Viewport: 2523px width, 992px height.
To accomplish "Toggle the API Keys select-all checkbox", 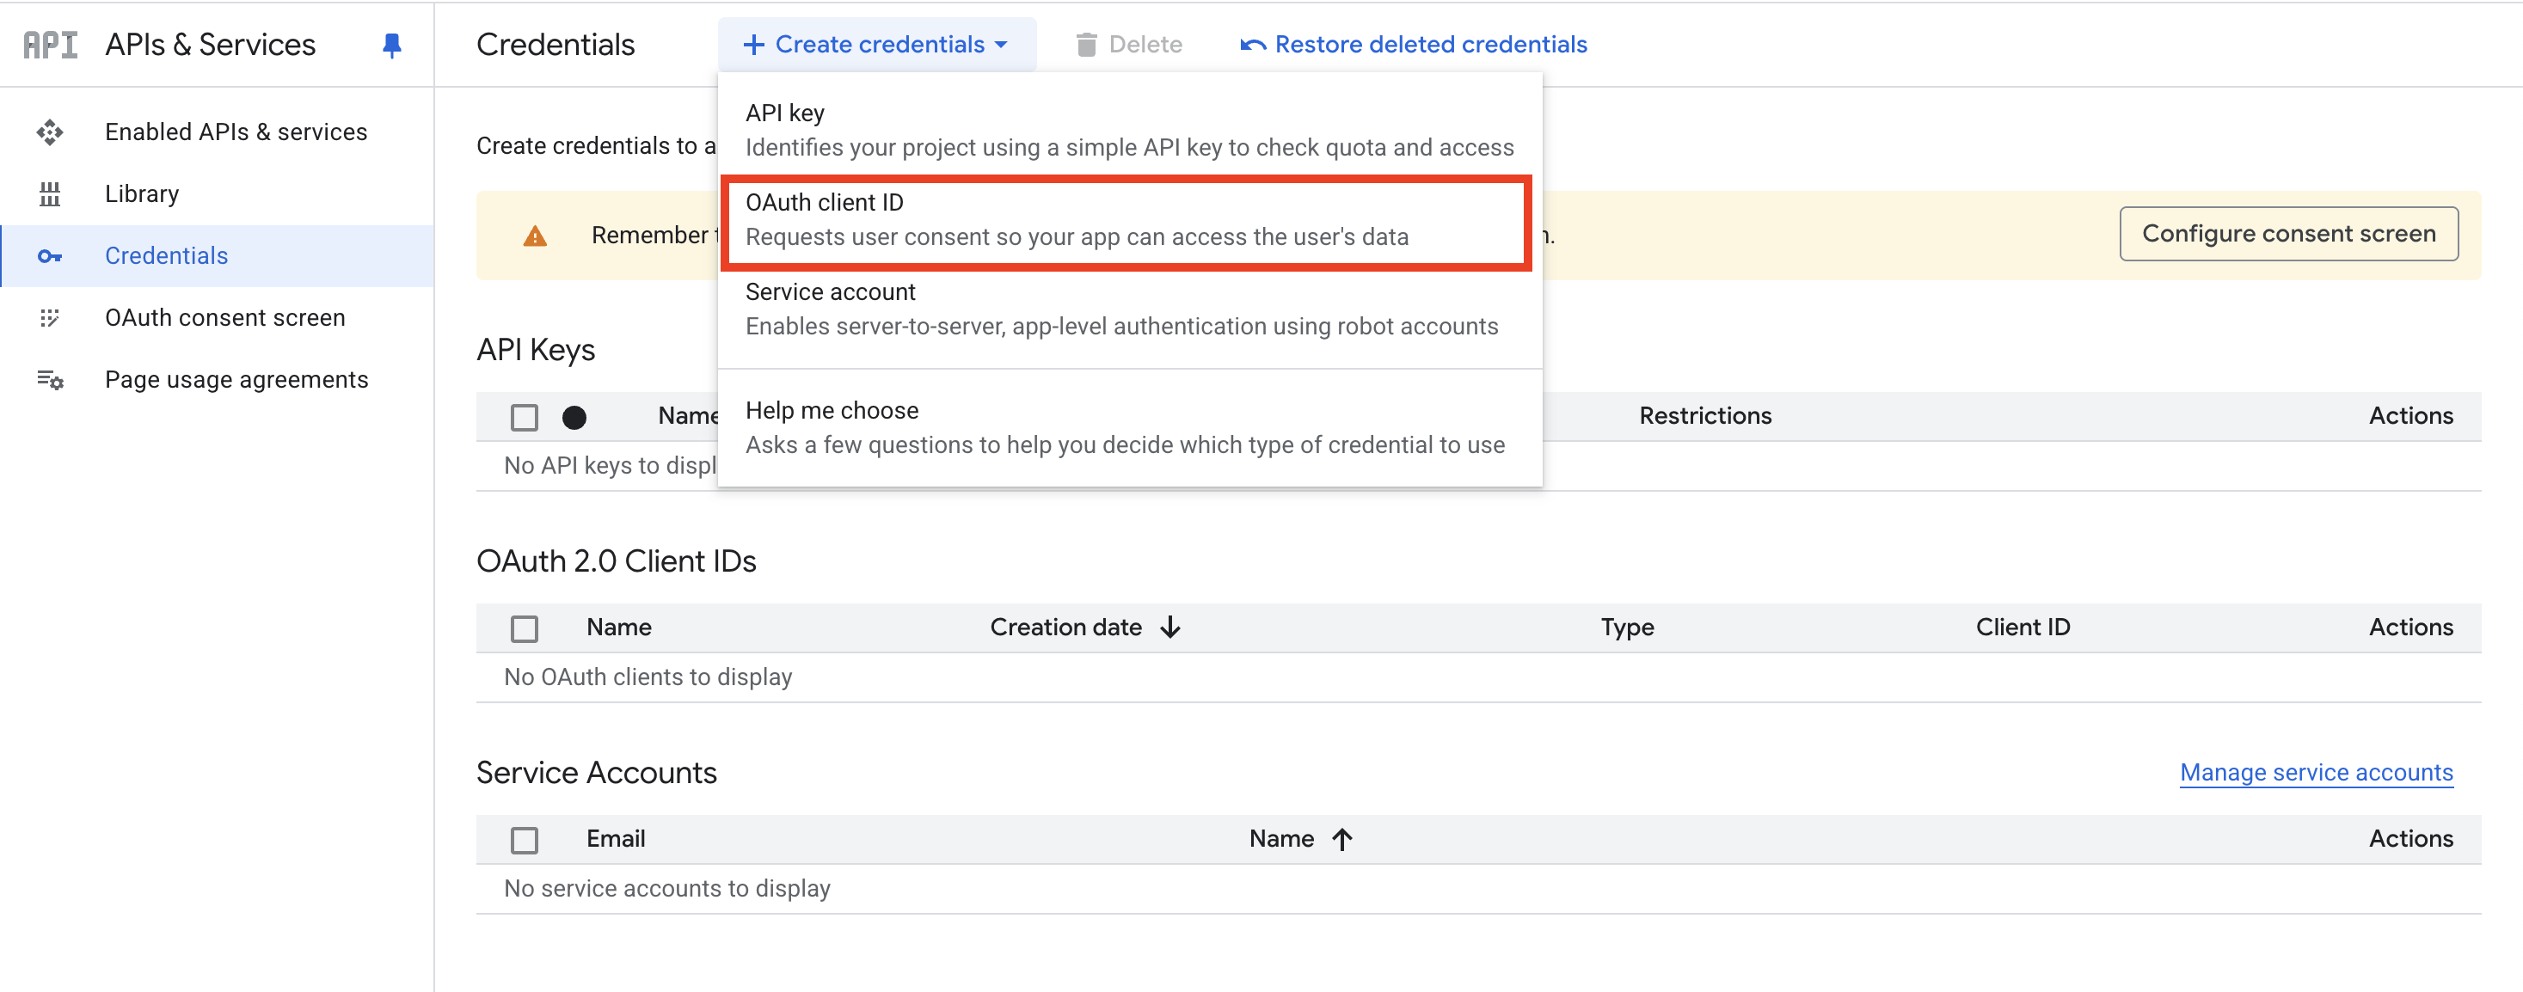I will click(x=524, y=418).
